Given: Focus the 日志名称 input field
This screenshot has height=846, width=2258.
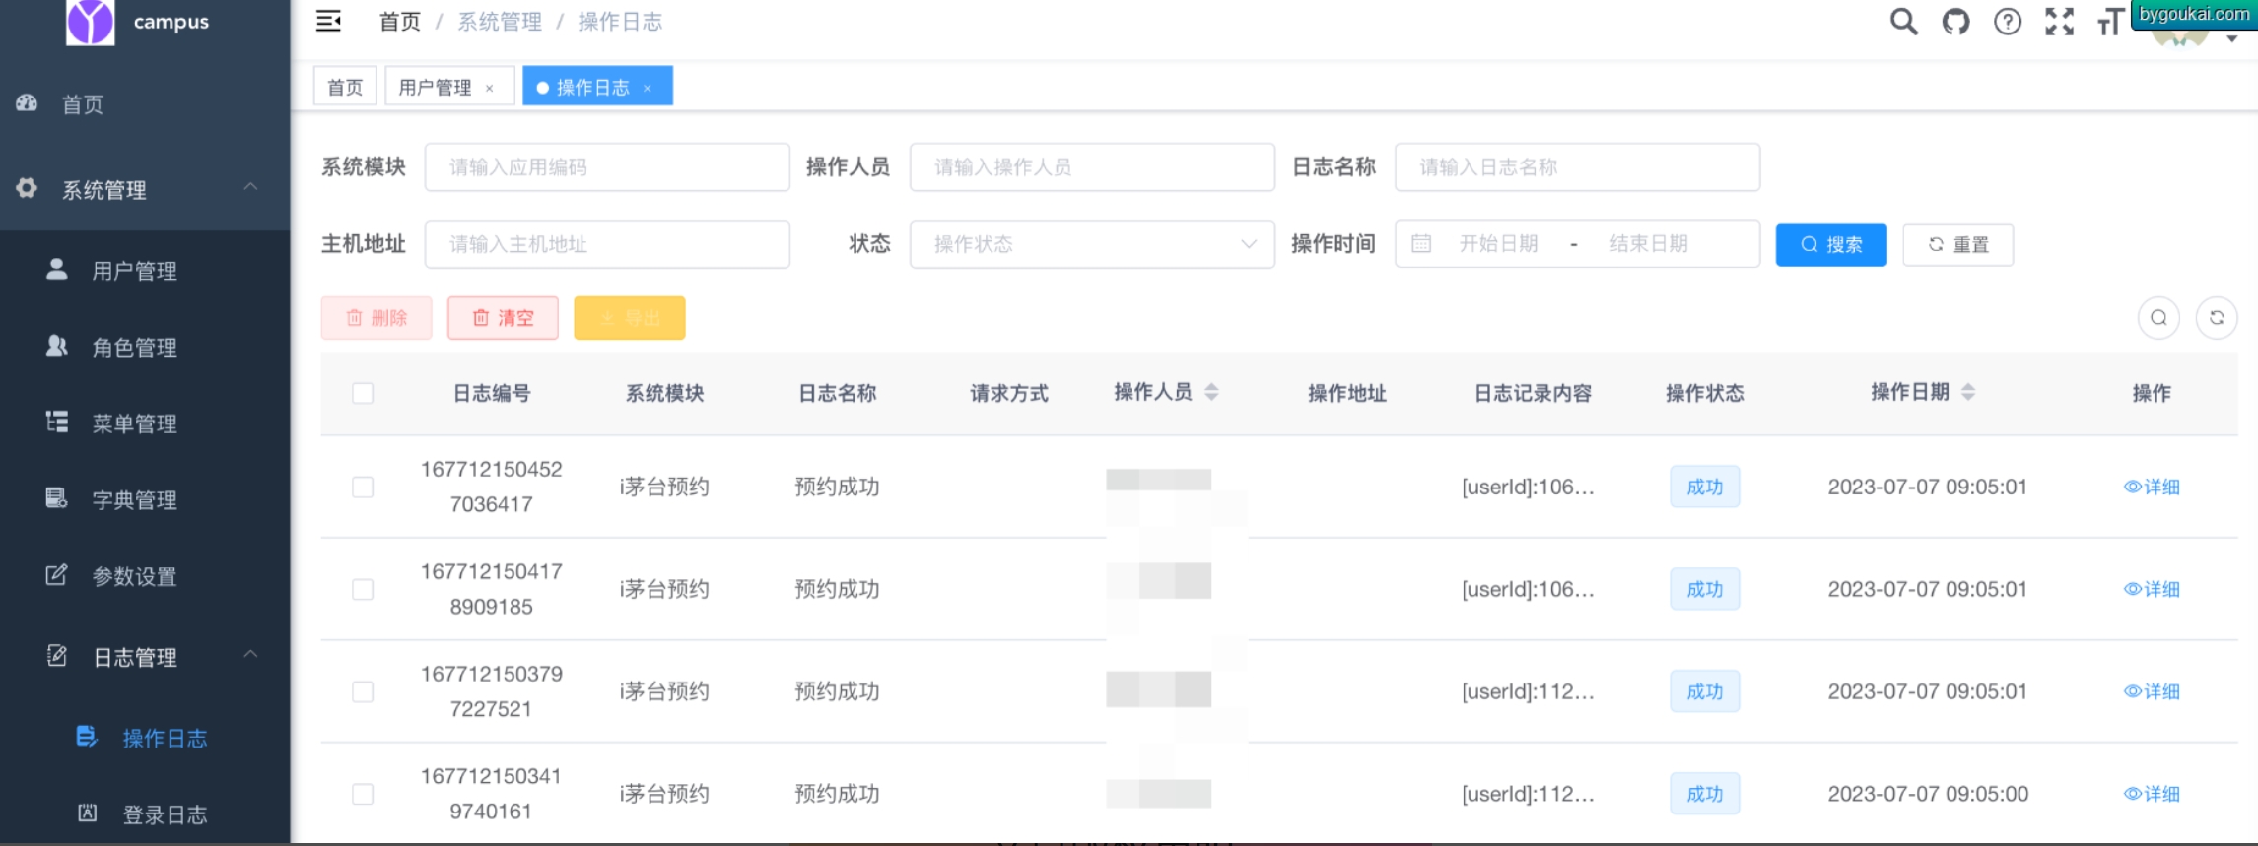Looking at the screenshot, I should click(1577, 166).
